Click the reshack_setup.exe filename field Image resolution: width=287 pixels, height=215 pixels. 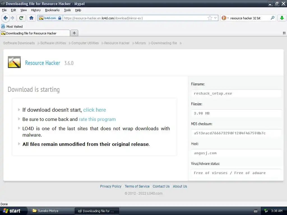(x=236, y=94)
